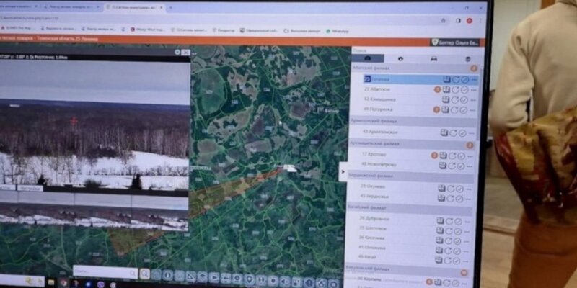Toggle the check circle for 17 Кротово
577x288 pixels.
(x=461, y=156)
